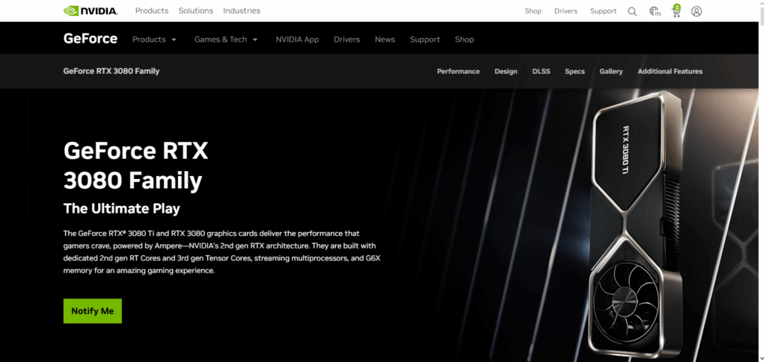Open Support in GeForce navigation
The image size is (766, 362).
(425, 40)
